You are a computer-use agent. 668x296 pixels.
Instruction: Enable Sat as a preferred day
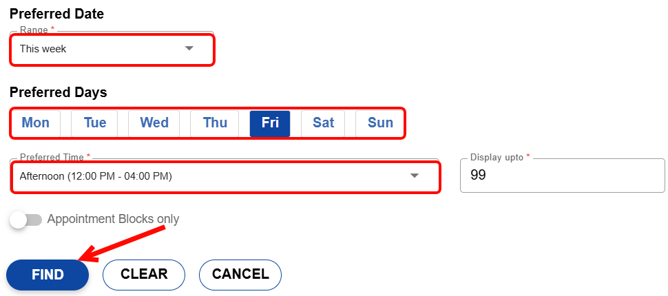[323, 123]
